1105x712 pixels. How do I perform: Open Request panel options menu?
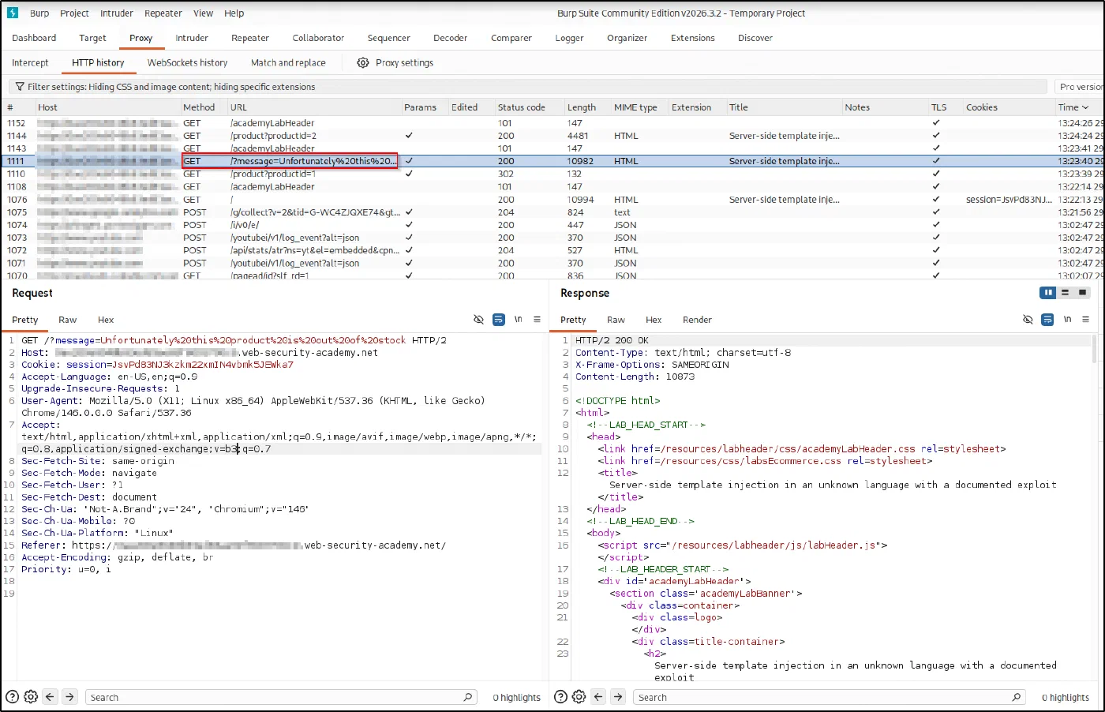(x=538, y=320)
